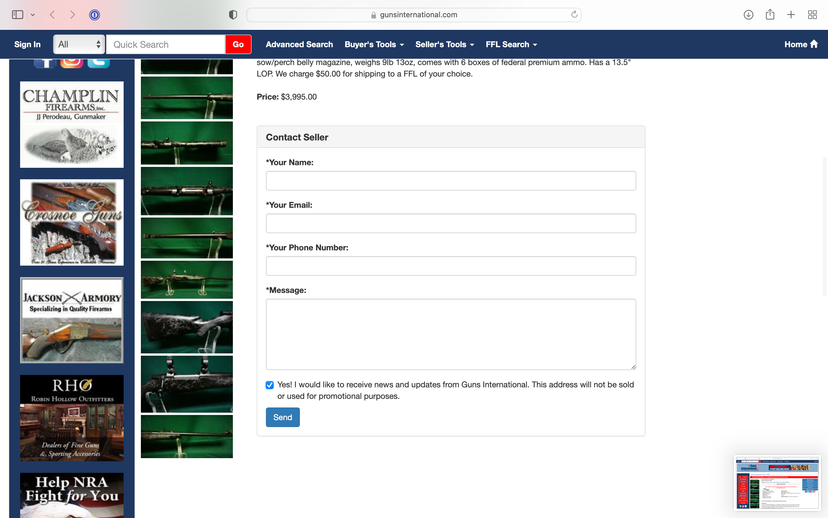The height and width of the screenshot is (518, 828).
Task: View the rifle buttstock close-up thumbnail
Action: (187, 327)
